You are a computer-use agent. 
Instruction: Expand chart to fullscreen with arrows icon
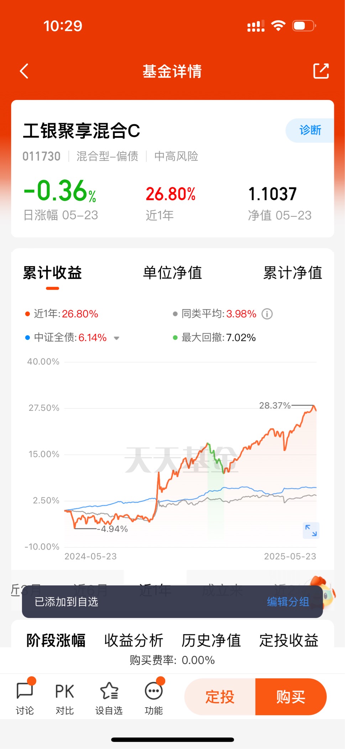[x=311, y=530]
